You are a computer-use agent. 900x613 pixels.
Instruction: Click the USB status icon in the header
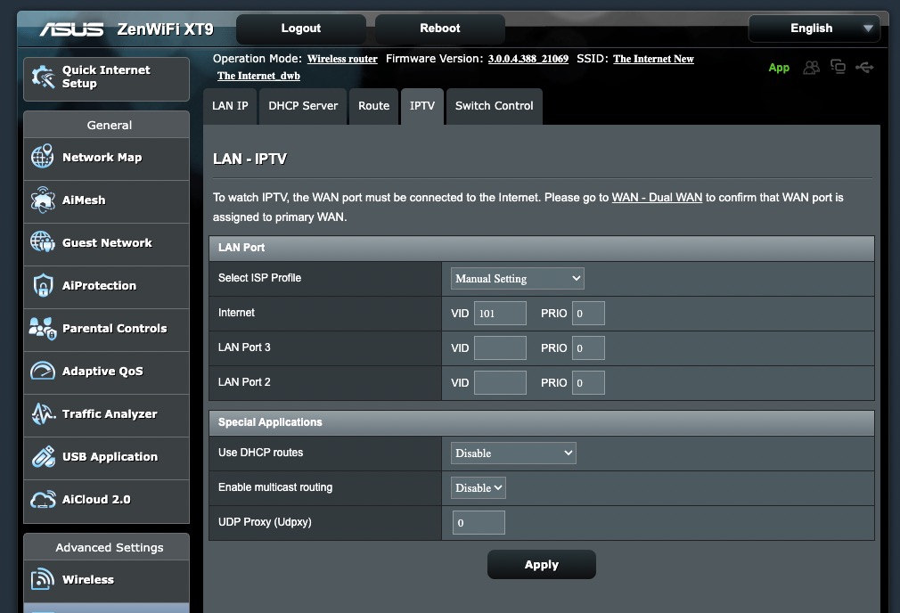865,67
